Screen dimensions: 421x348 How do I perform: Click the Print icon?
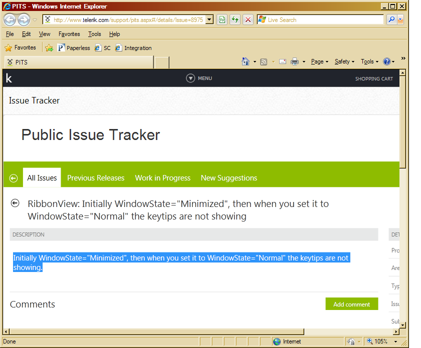point(295,62)
